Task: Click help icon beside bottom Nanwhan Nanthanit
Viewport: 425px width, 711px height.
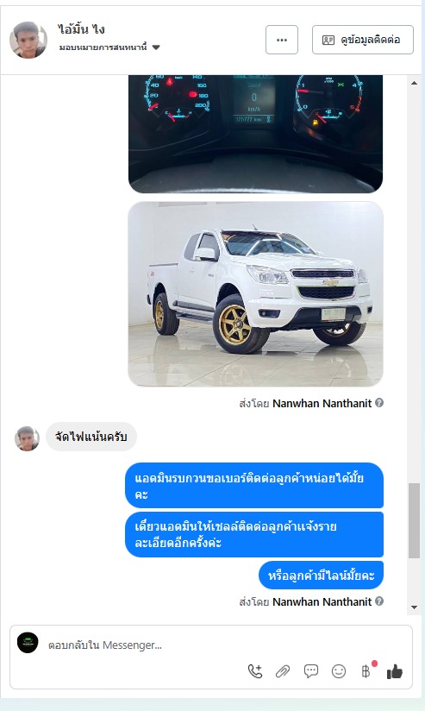Action: pos(379,601)
